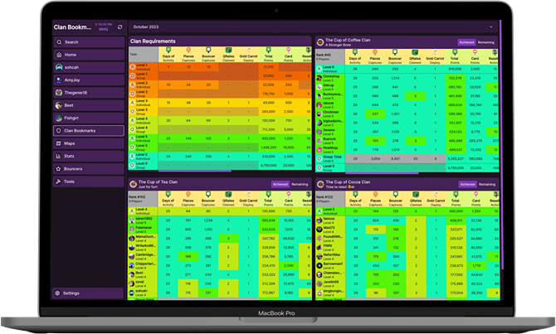Click the refresh icon beside the MHQ time
This screenshot has width=556, height=334.
pyautogui.click(x=120, y=28)
